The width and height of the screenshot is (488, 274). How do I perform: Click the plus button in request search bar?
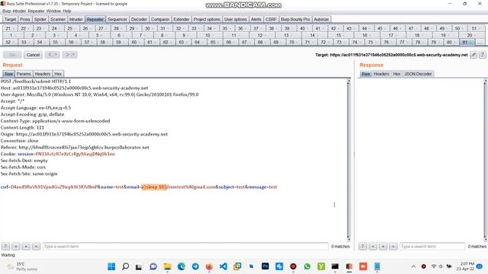(26, 247)
